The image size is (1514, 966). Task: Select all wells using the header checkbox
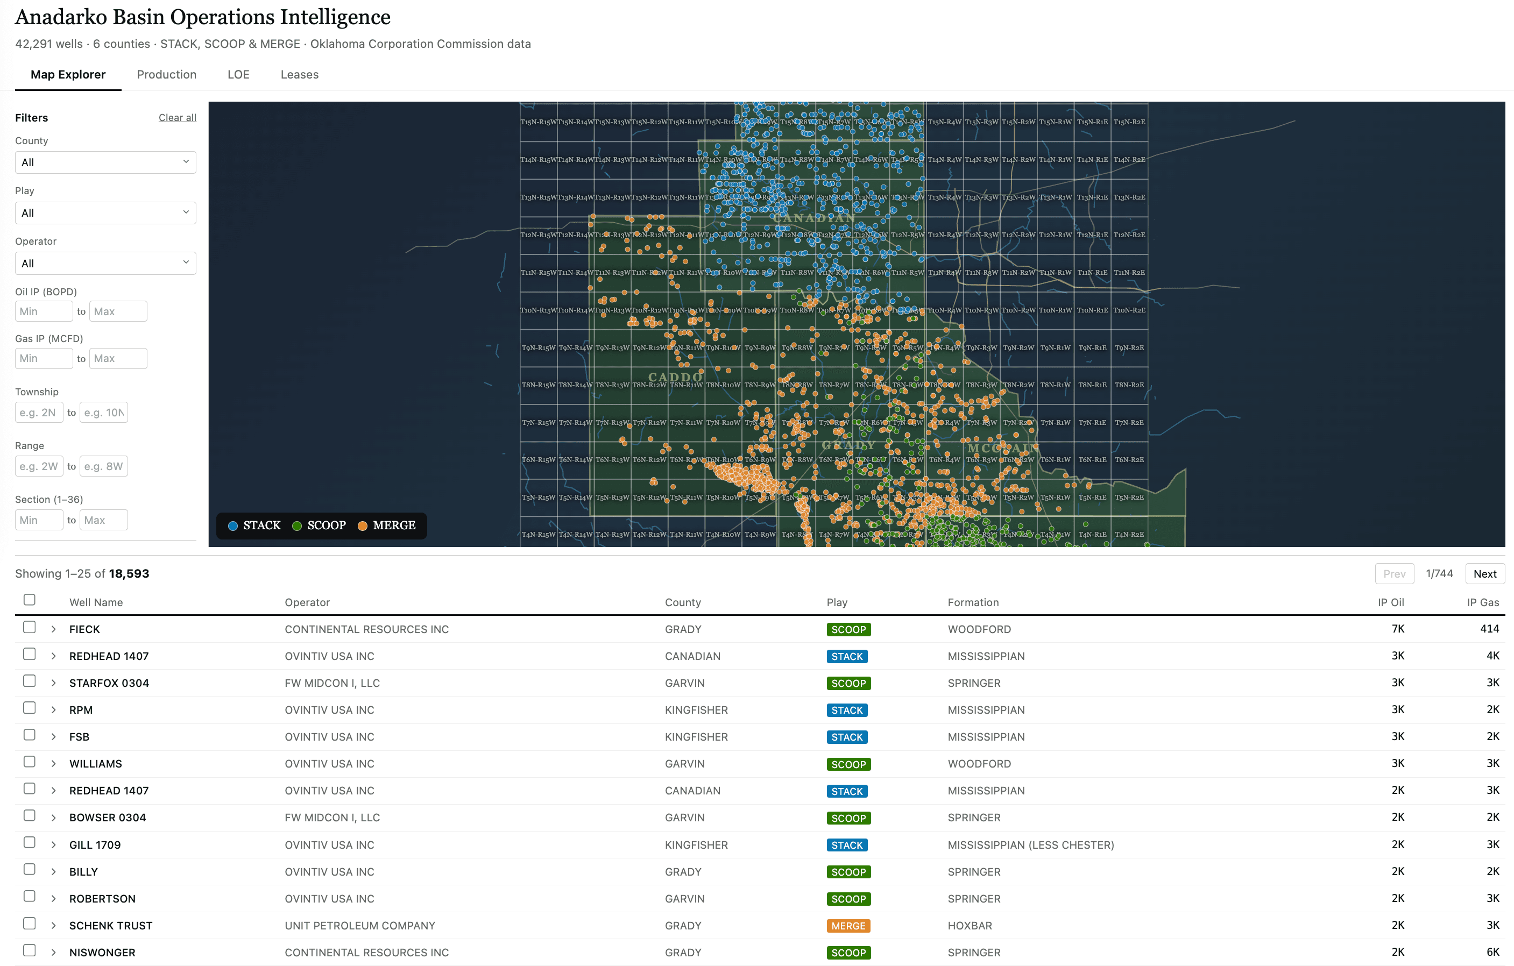point(29,600)
